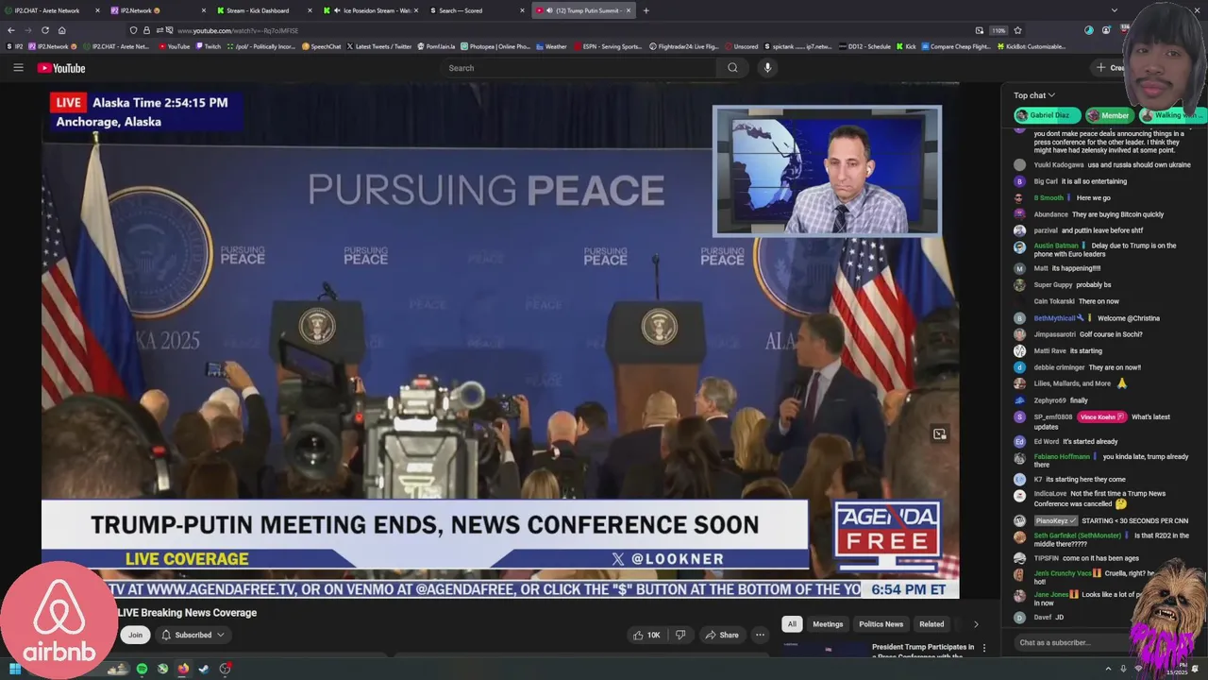Open the Subscribed notification dropdown
The width and height of the screenshot is (1208, 680).
click(193, 635)
